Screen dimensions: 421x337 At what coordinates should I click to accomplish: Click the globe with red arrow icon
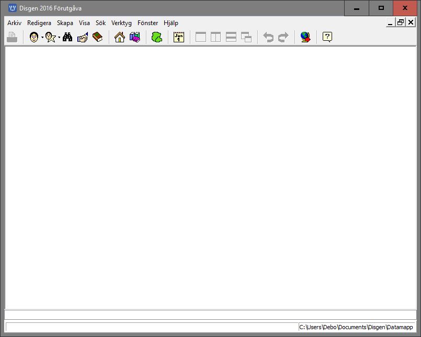pyautogui.click(x=305, y=37)
